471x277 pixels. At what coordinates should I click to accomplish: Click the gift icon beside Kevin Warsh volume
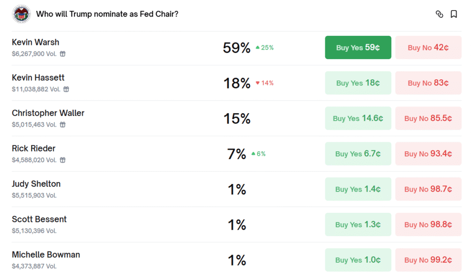click(x=63, y=54)
